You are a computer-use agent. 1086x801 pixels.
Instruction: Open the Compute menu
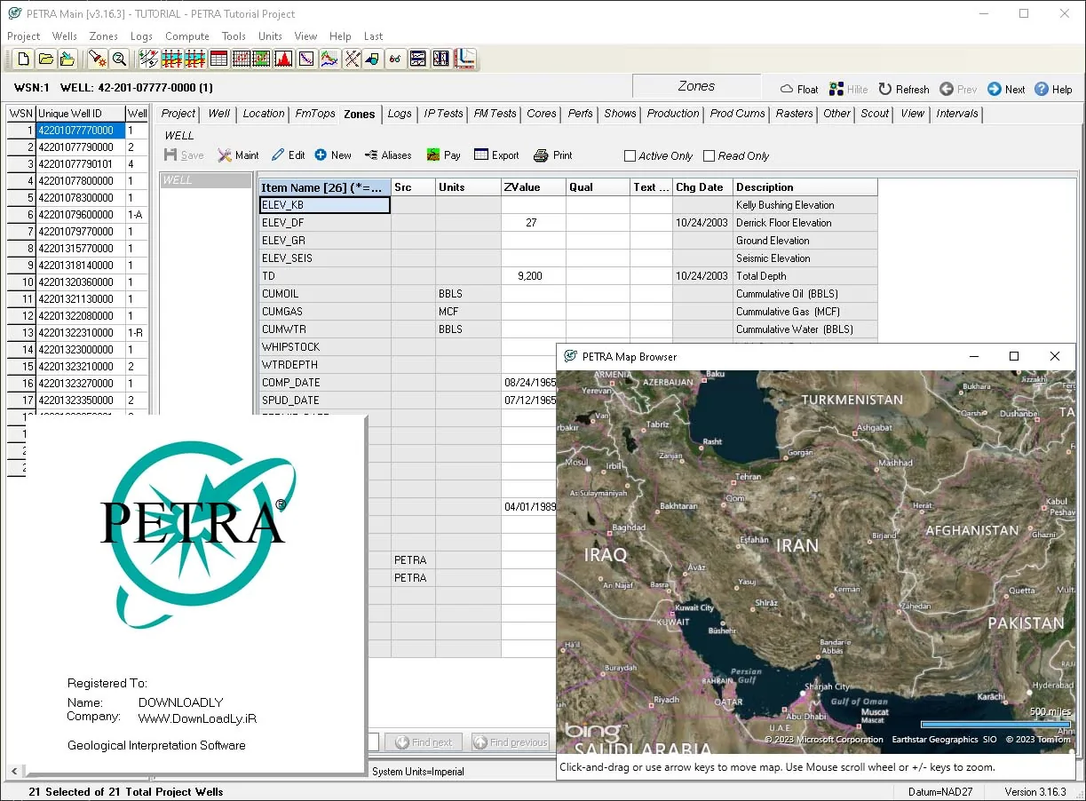pyautogui.click(x=187, y=36)
